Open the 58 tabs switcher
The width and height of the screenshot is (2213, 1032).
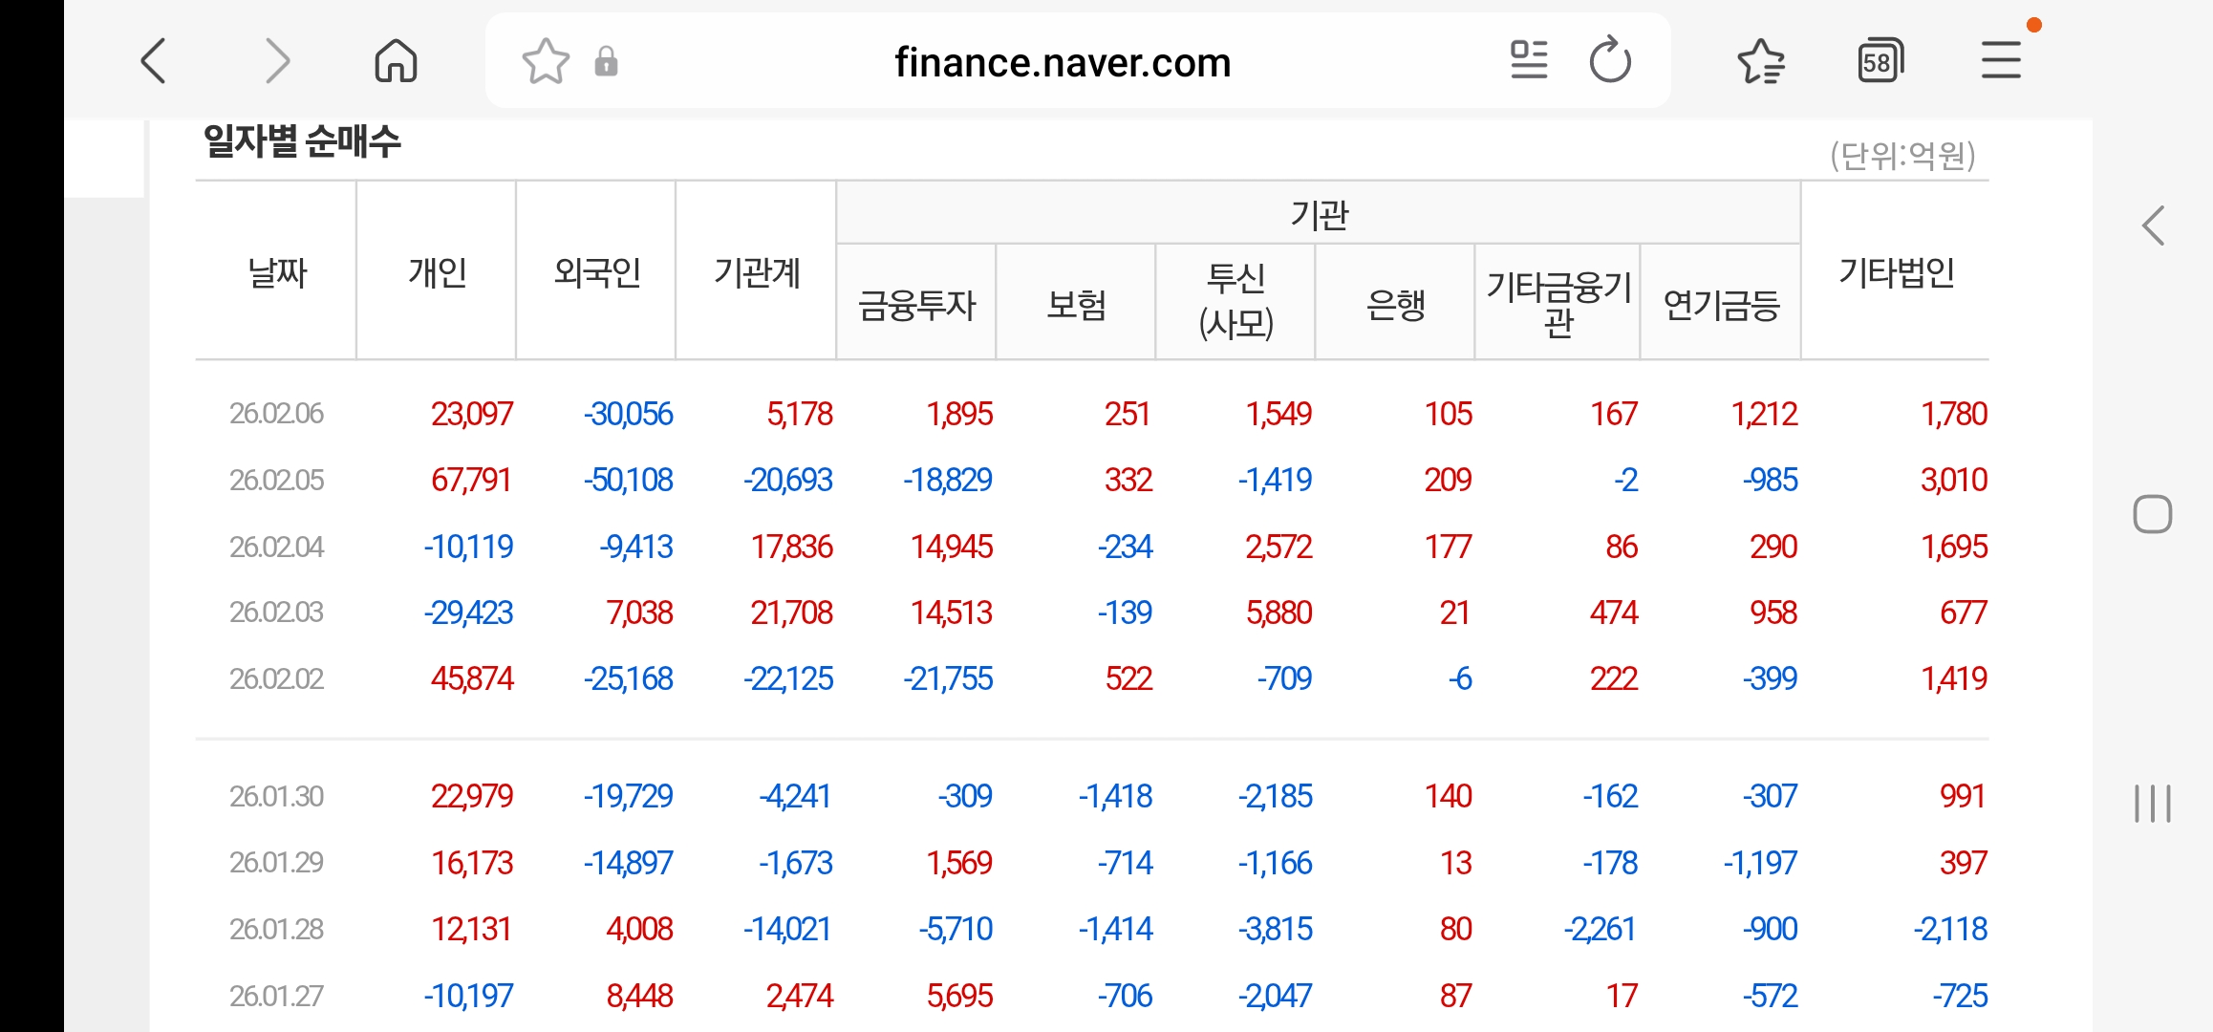tap(1880, 62)
